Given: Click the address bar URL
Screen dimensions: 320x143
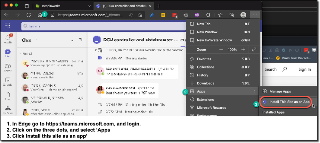Looking at the screenshot, I should click(90, 15).
